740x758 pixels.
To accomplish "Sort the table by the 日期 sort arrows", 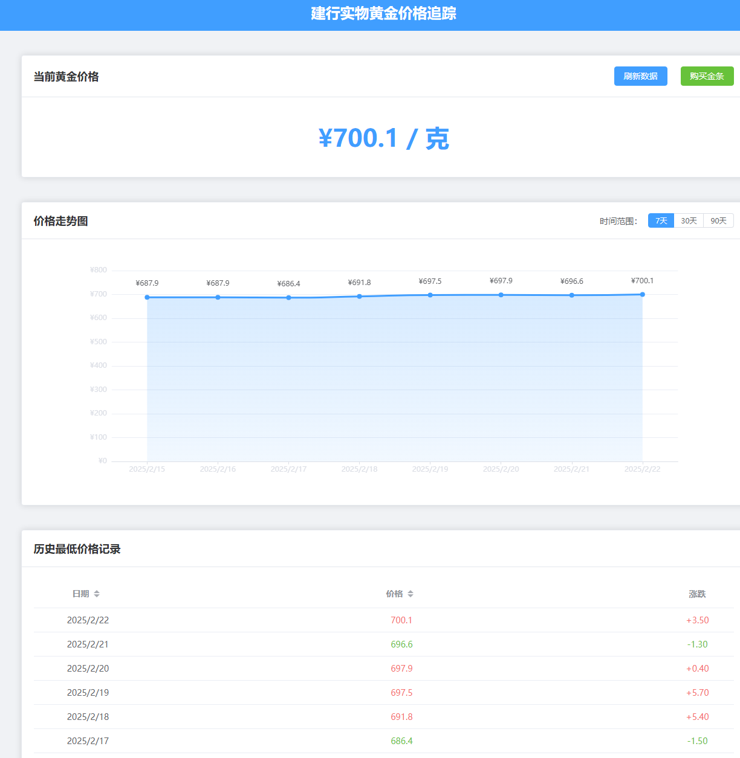I will point(97,594).
